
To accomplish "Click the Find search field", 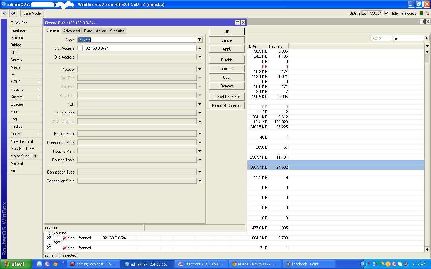I will pos(381,38).
